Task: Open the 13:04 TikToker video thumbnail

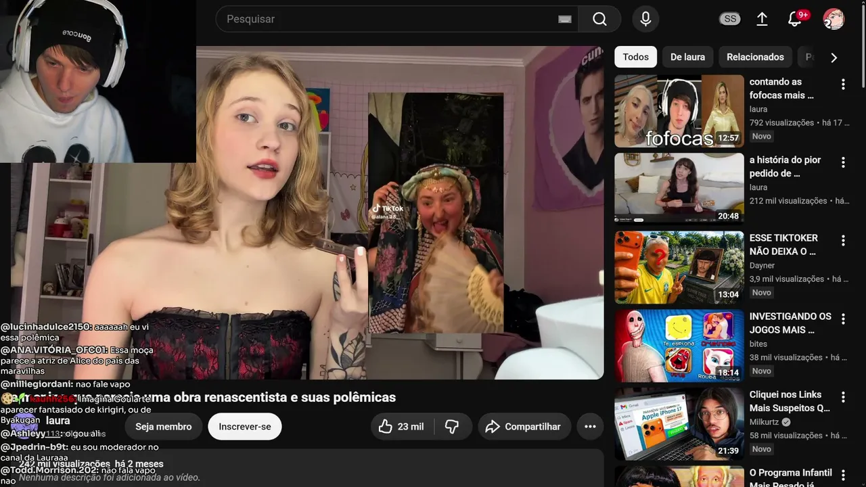Action: tap(679, 268)
